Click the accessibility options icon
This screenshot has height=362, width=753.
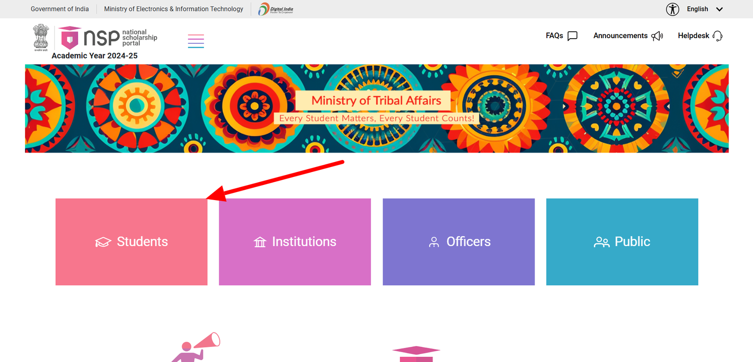[673, 9]
